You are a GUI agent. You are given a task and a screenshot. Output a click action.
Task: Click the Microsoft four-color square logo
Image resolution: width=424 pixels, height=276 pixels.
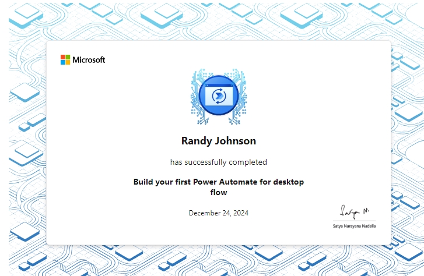[65, 59]
